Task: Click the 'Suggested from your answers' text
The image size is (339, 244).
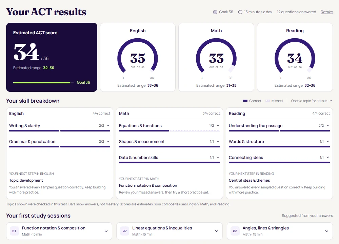Action: [x=307, y=216]
